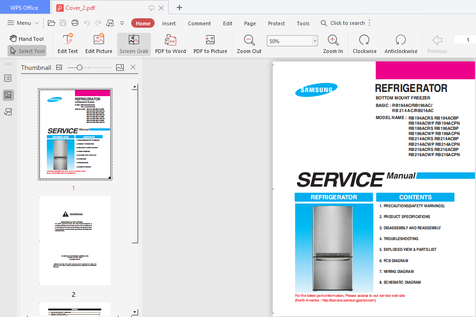
Task: Start the Screen Grab tool
Action: 134,45
